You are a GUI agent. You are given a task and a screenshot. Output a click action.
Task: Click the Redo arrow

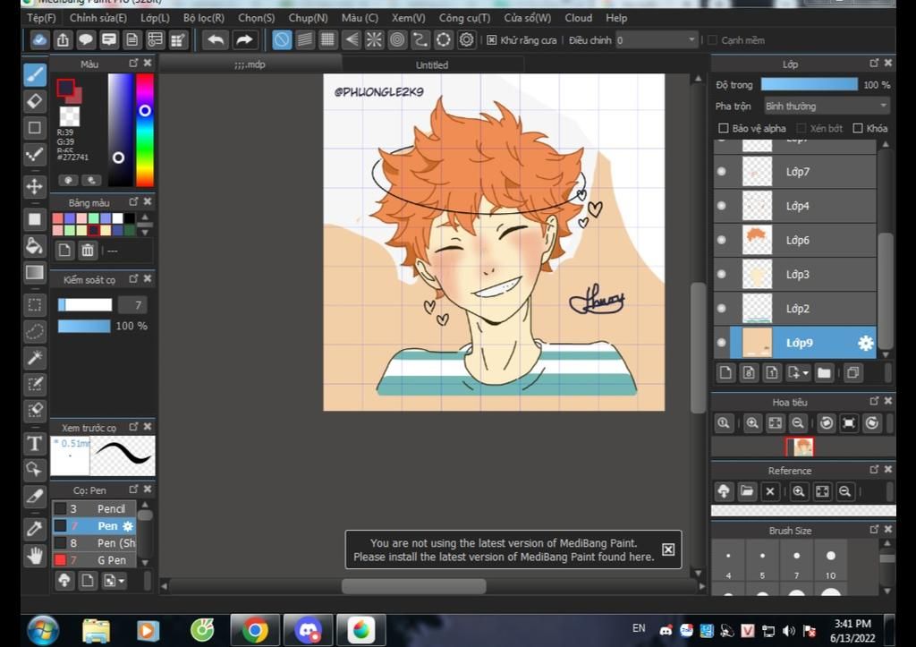coord(243,39)
